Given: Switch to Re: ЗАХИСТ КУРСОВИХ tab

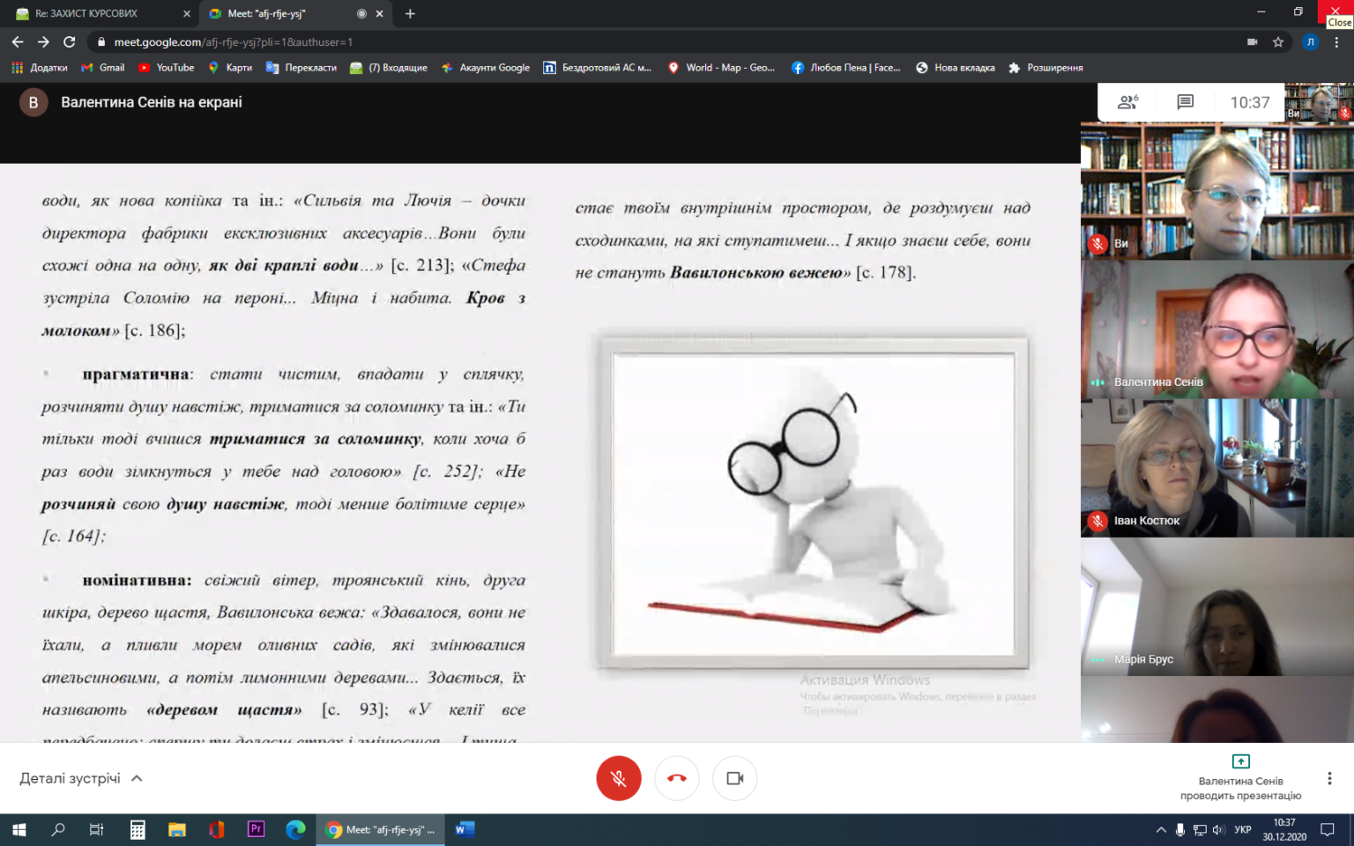Looking at the screenshot, I should tap(99, 13).
